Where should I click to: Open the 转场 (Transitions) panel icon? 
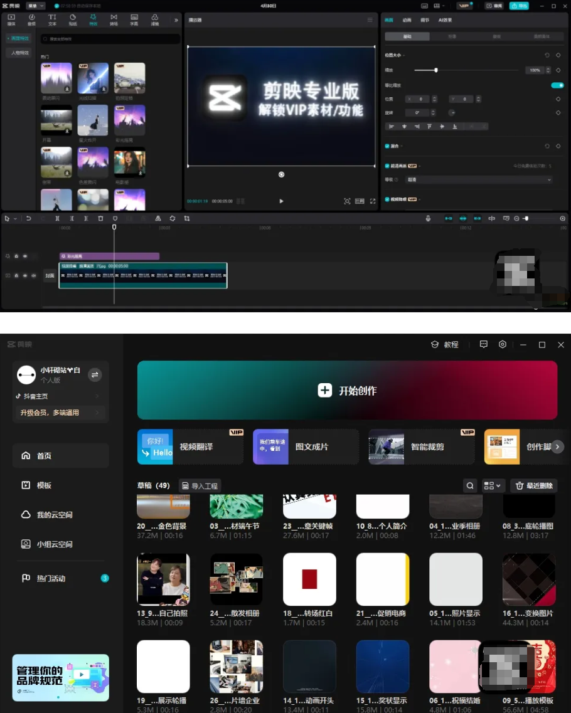point(114,19)
